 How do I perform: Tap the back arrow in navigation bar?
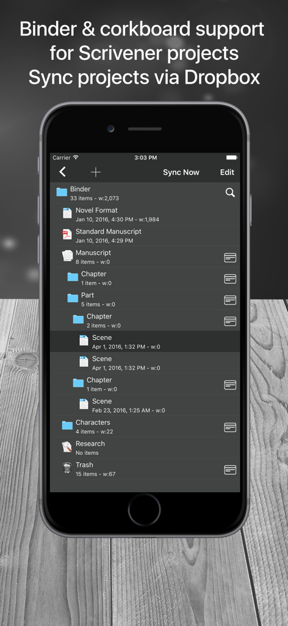coord(62,172)
